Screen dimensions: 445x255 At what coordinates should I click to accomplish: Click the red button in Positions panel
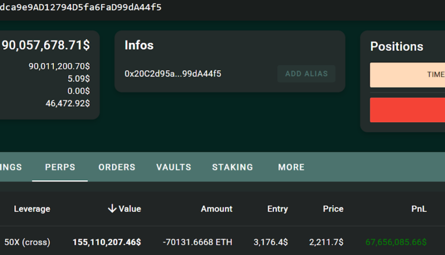408,110
